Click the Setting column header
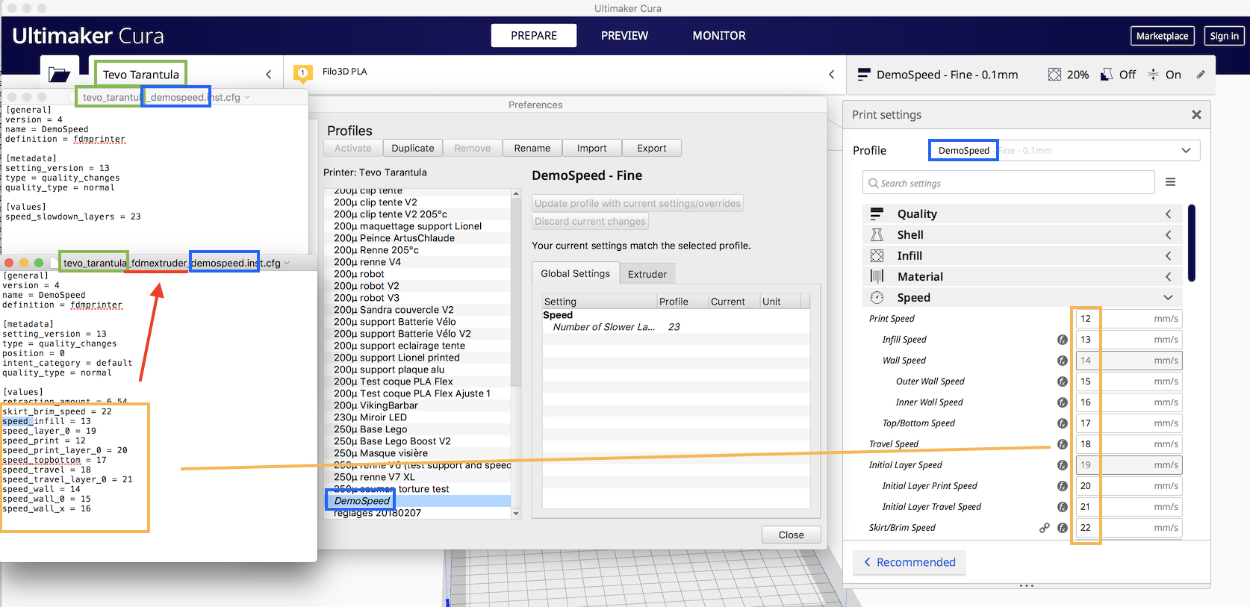This screenshot has width=1250, height=607. pos(599,302)
